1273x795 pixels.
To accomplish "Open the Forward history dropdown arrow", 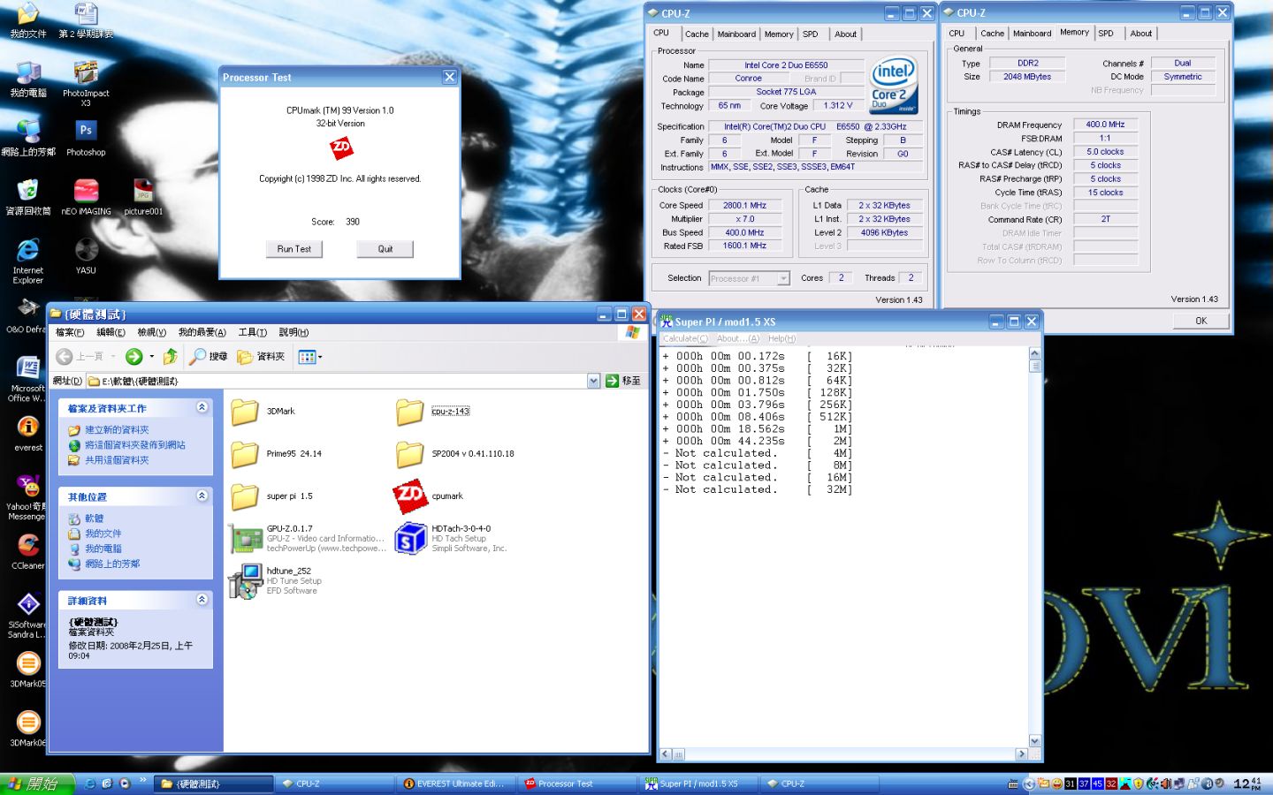I will tap(151, 357).
